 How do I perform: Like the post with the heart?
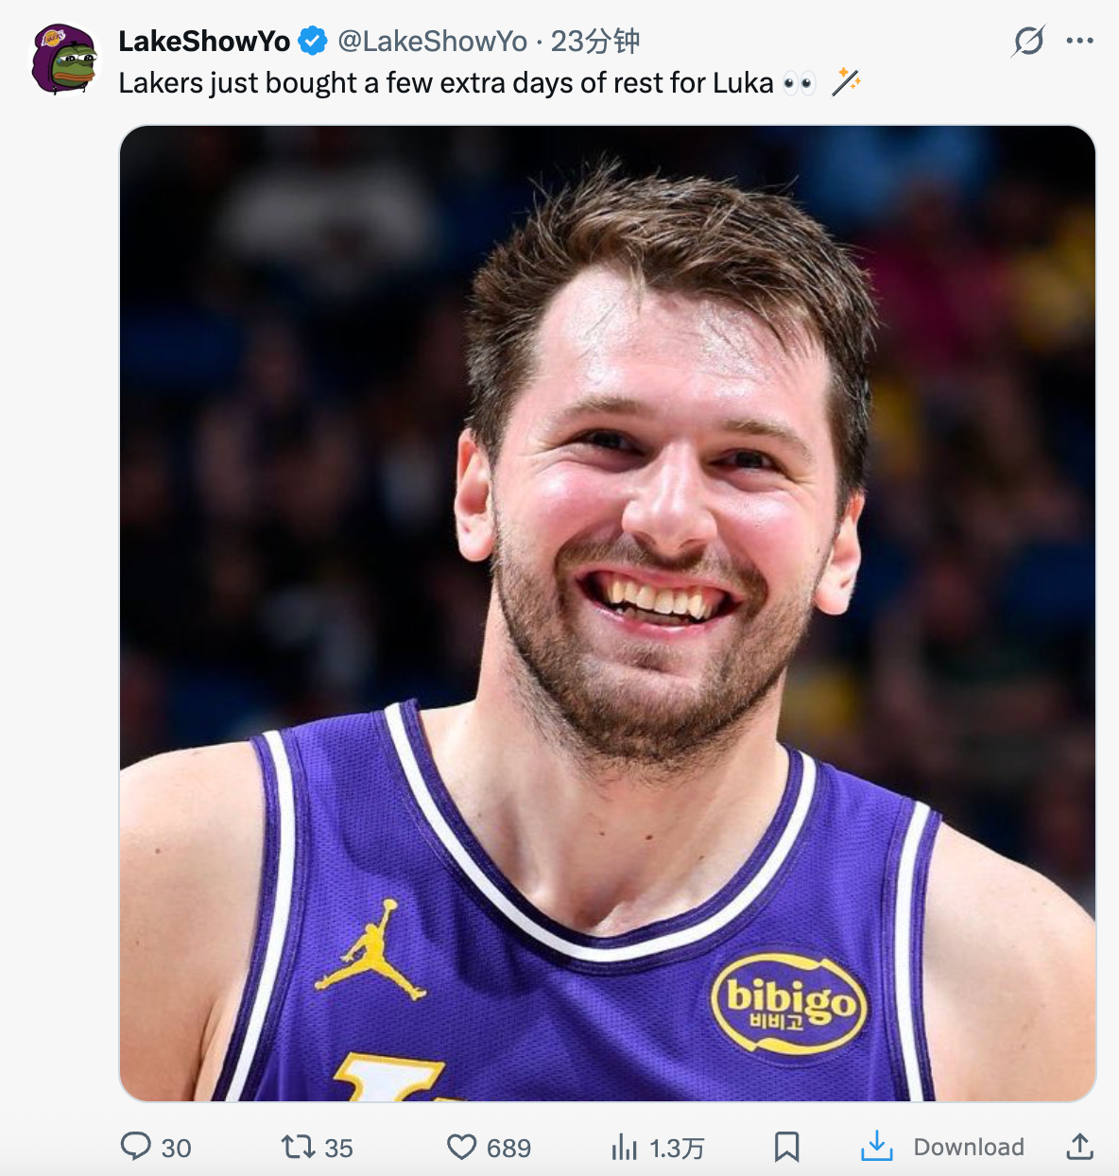pos(461,1147)
